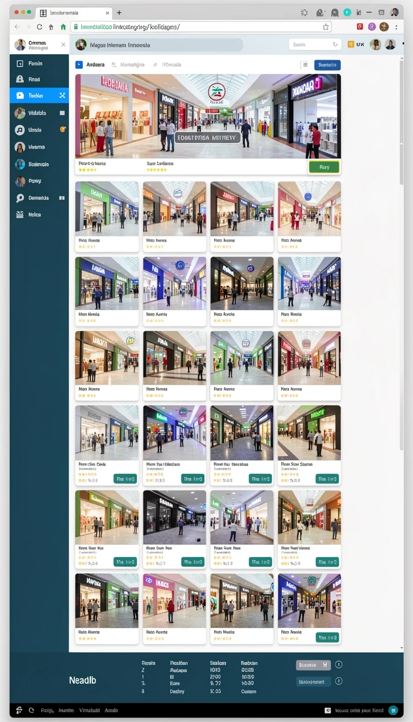Open the gear extension icon in the tab bar
The width and height of the screenshot is (413, 722).
click(x=304, y=12)
